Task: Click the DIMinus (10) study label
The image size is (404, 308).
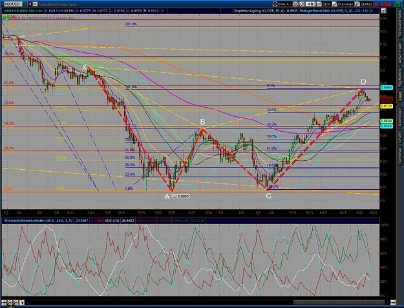Action: pos(146,221)
